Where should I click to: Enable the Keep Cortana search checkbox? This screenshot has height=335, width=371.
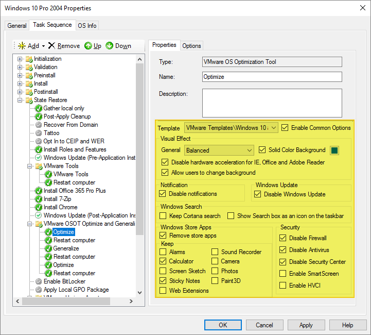tap(163, 216)
